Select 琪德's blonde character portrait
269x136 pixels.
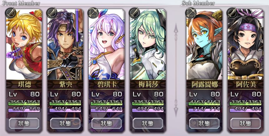24,45
